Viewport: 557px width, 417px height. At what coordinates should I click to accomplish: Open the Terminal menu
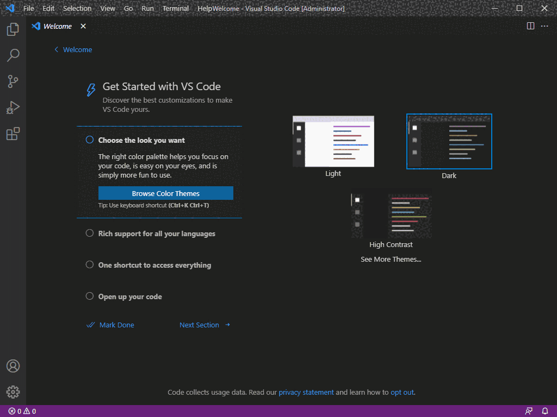[175, 8]
